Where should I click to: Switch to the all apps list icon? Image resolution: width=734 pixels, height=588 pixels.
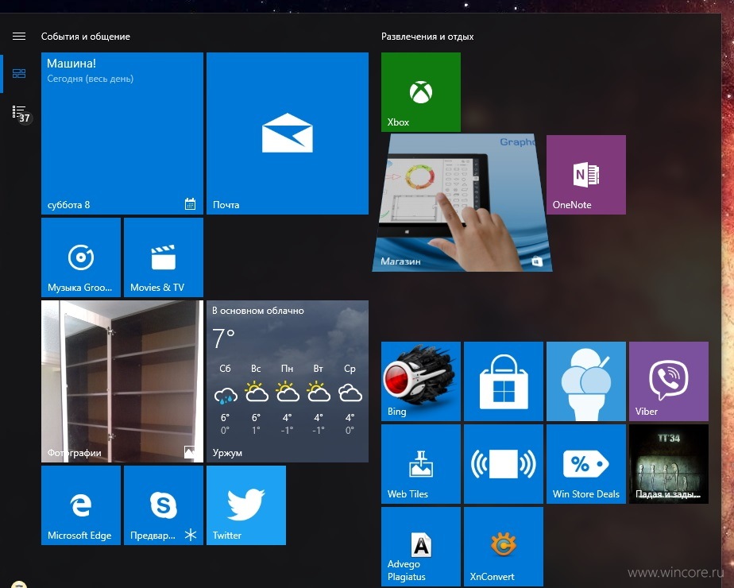click(x=20, y=113)
